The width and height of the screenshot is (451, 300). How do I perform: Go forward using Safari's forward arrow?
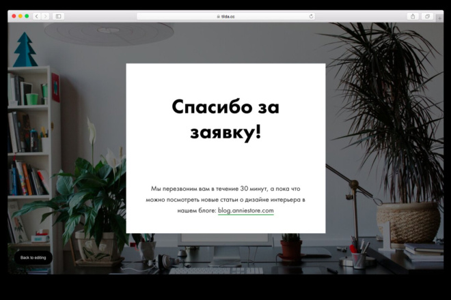[x=45, y=16]
